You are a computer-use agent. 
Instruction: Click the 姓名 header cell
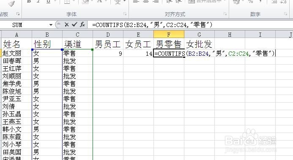click(x=16, y=44)
